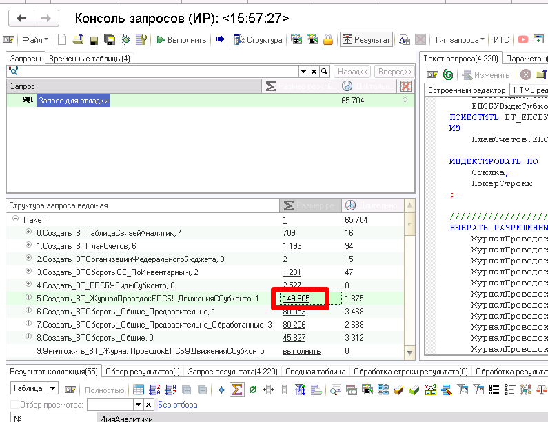The width and height of the screenshot is (548, 422).
Task: Click the search magnifier in query filter
Action: click(325, 71)
